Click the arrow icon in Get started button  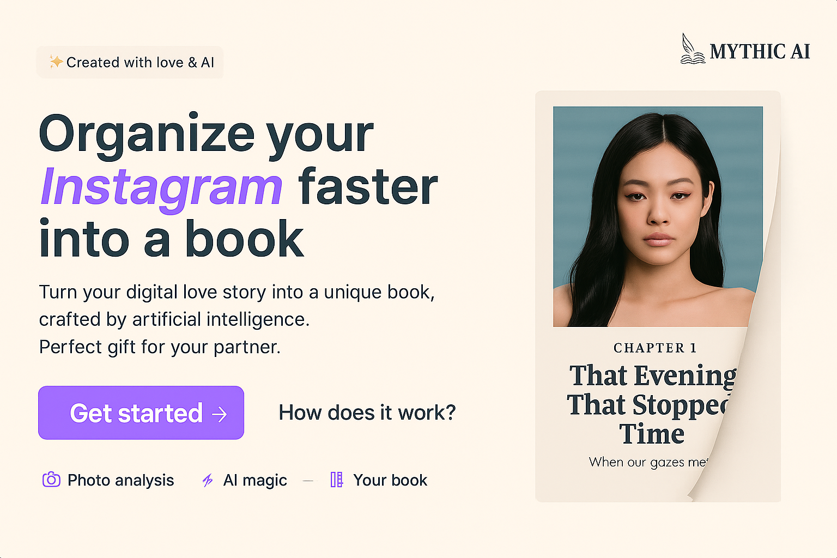[220, 414]
